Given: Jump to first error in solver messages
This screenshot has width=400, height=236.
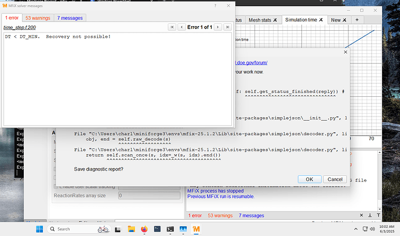Looking at the screenshot, I should (x=172, y=27).
